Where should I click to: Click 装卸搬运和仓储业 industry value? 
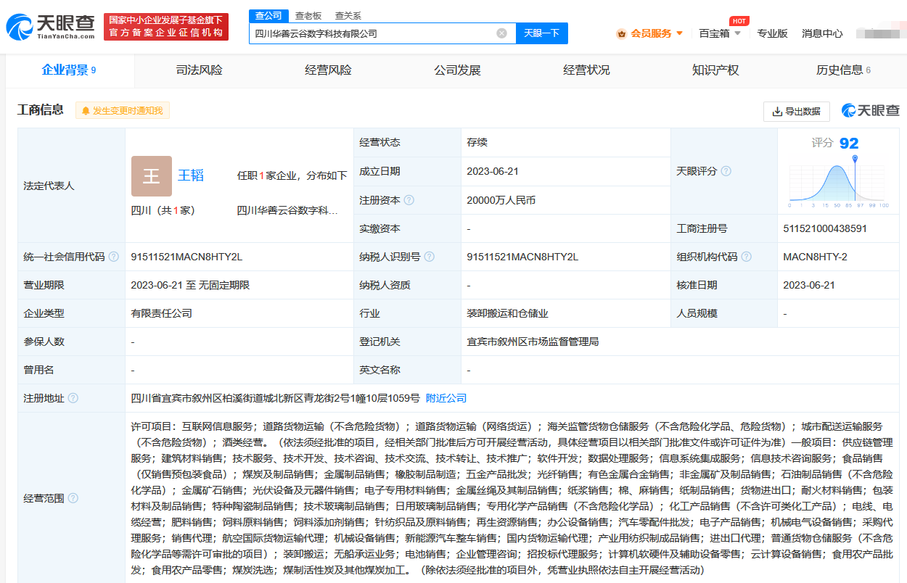507,313
